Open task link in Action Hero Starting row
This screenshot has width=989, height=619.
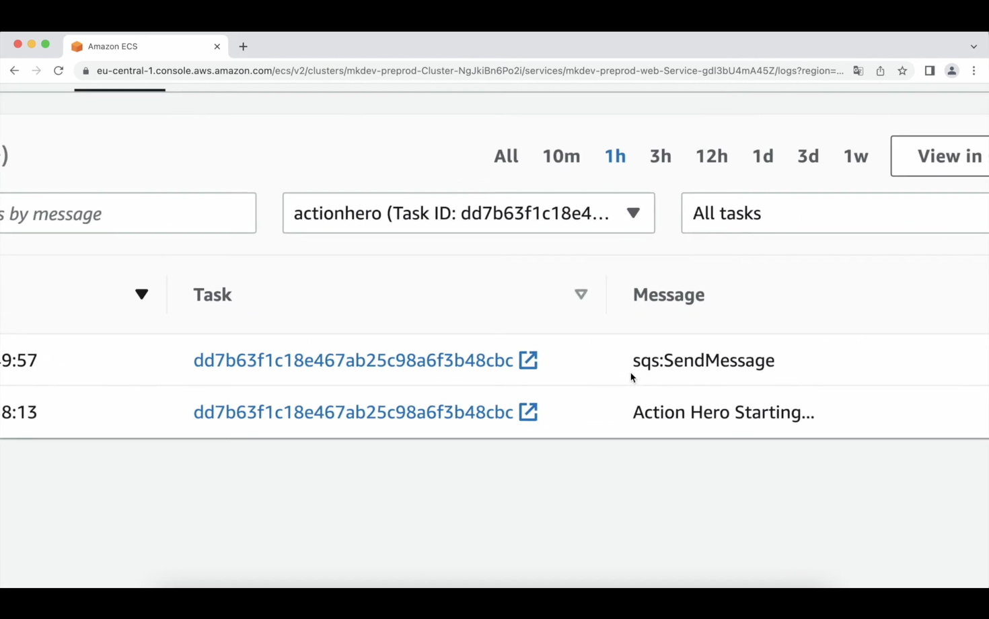[353, 412]
